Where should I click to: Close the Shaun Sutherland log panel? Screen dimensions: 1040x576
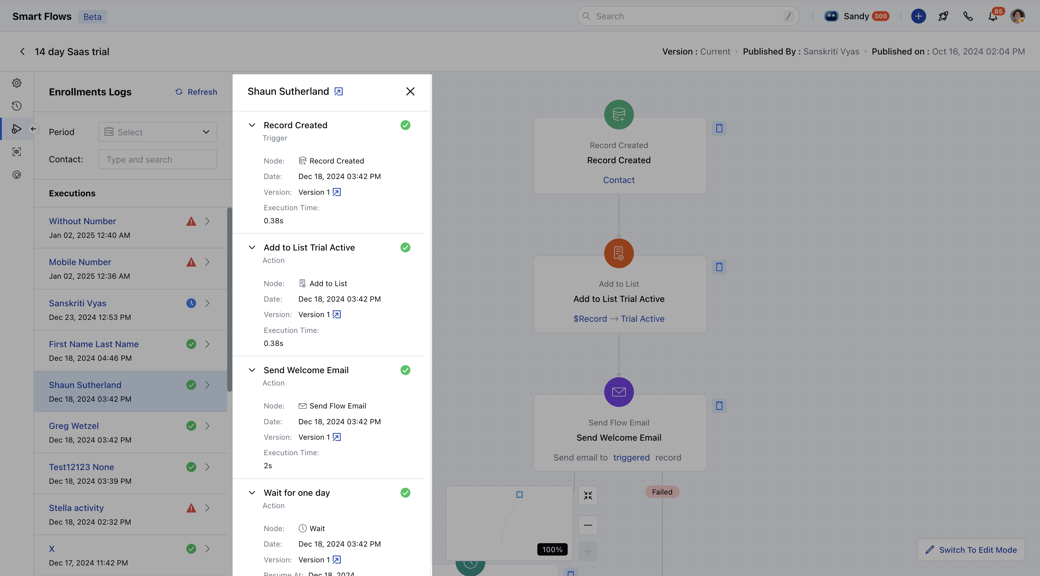410,92
